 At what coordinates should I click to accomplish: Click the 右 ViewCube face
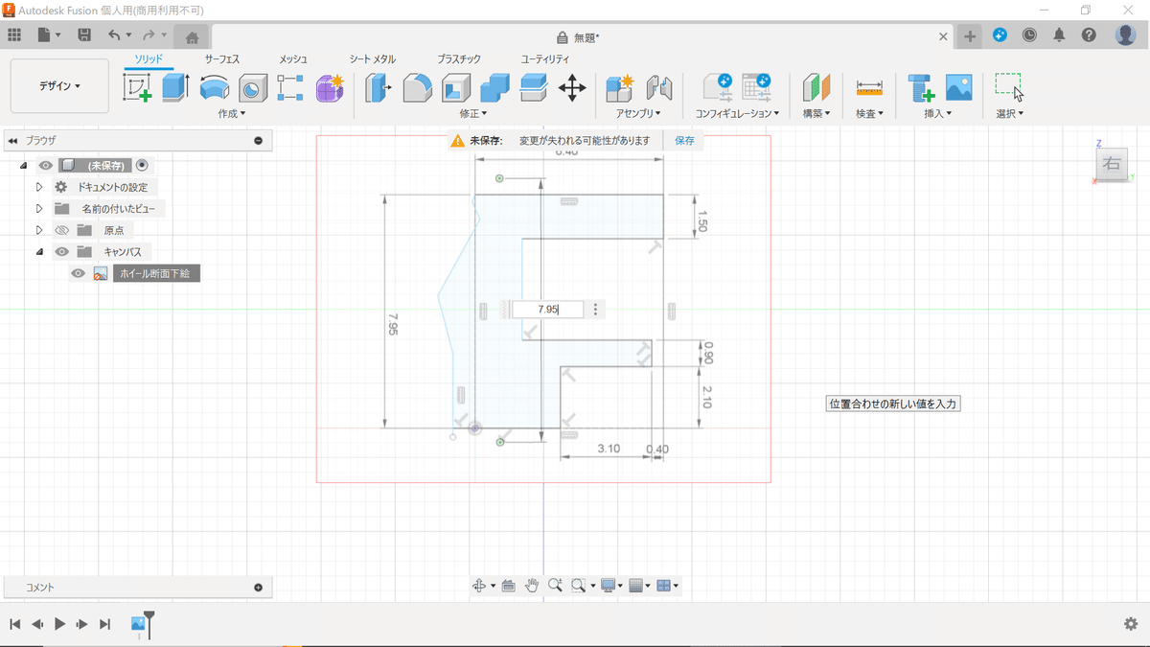tap(1112, 164)
